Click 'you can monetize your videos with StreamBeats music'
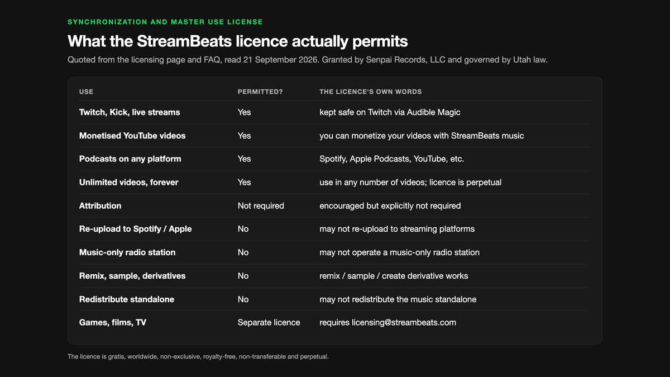The width and height of the screenshot is (670, 377). click(x=422, y=136)
